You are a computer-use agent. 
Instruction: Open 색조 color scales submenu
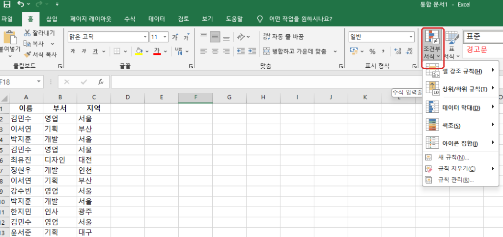[x=461, y=125]
